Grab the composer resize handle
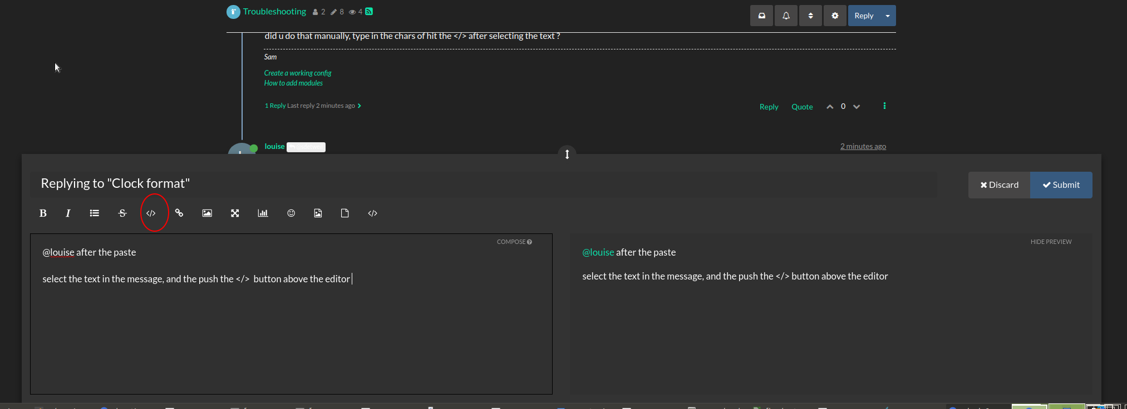This screenshot has height=409, width=1127. click(x=567, y=154)
